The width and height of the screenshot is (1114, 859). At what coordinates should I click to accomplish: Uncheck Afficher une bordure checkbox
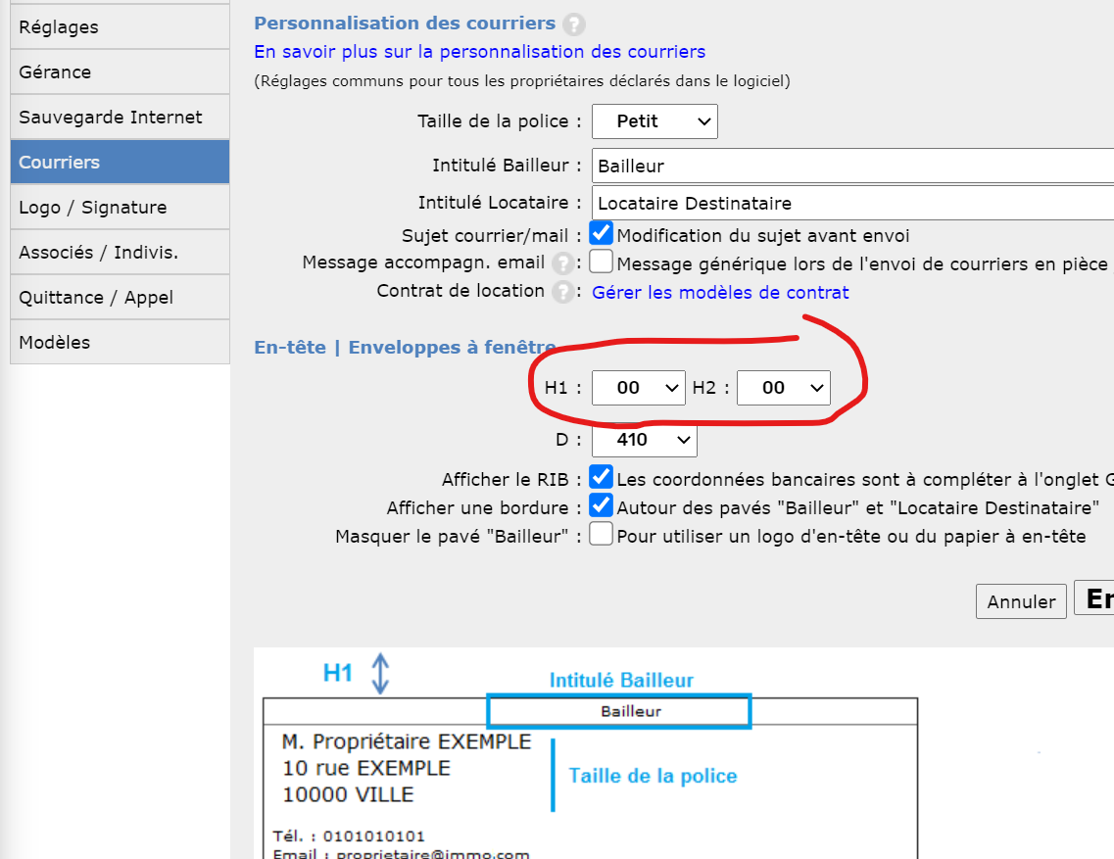tap(601, 505)
